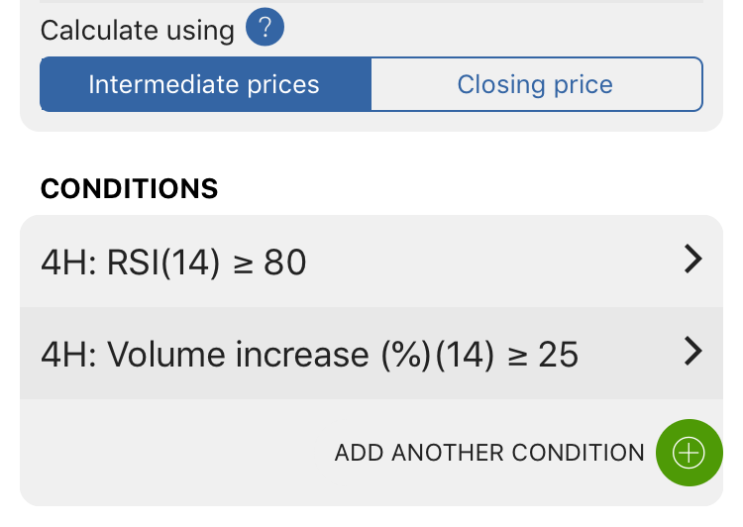Image resolution: width=743 pixels, height=527 pixels.
Task: Click the Calculate using label text
Action: (138, 31)
